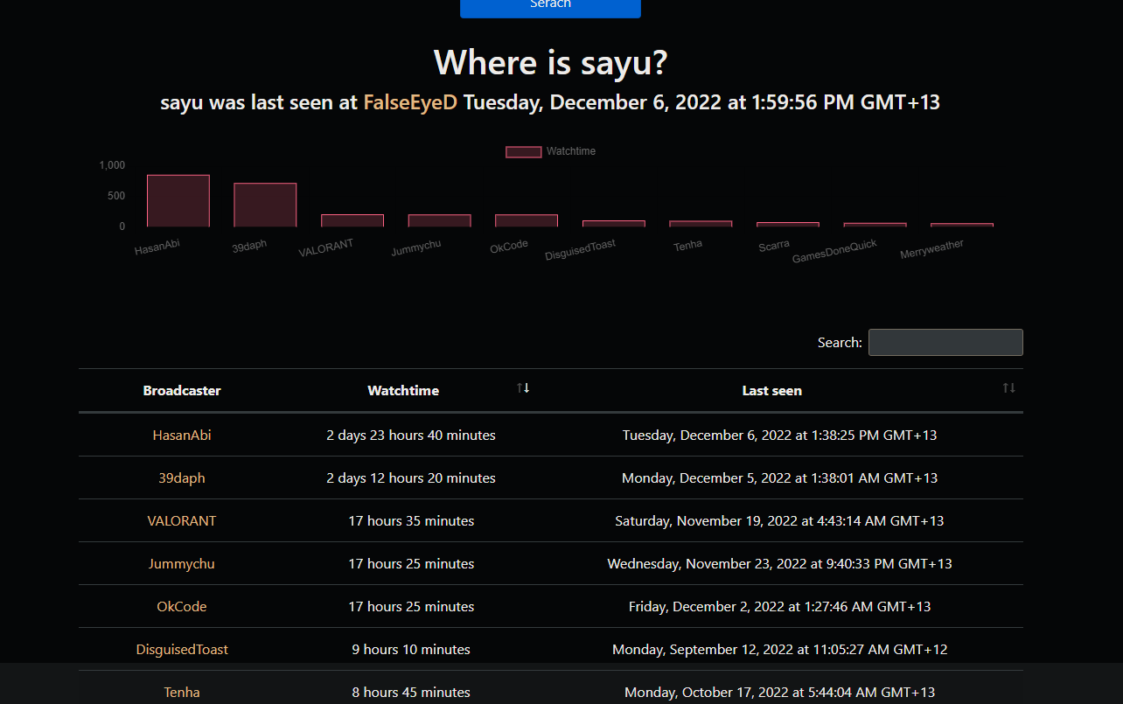Select Tenha watchtime '8 hours 45 minutes'
The width and height of the screenshot is (1123, 704).
pos(411,692)
